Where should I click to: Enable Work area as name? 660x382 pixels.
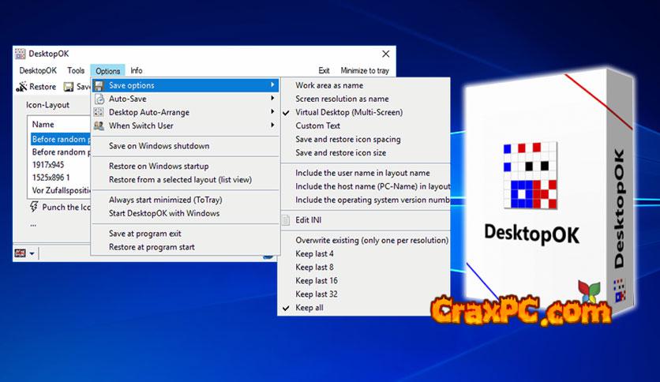click(329, 85)
